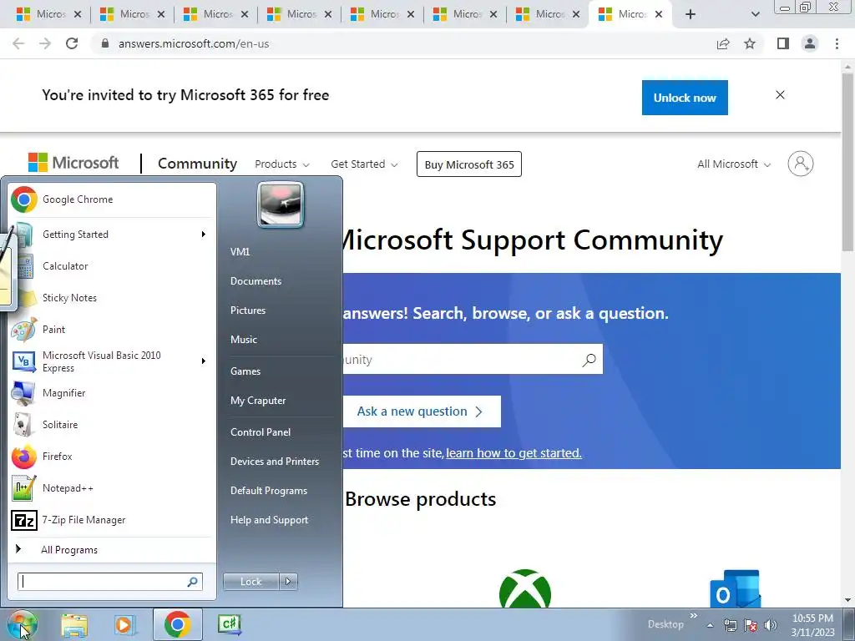Open Chrome profile avatar menu

pyautogui.click(x=810, y=43)
